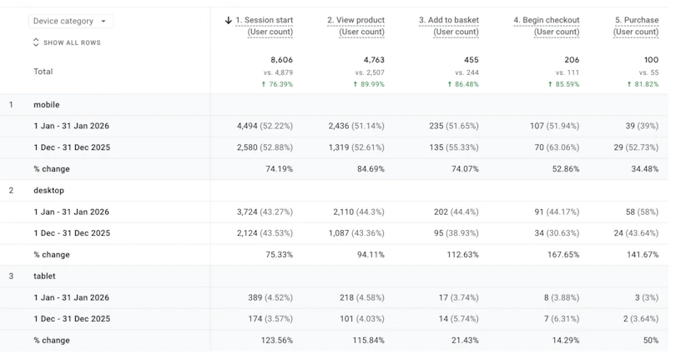
Task: Sort by 3. Add to basket column
Action: point(449,26)
